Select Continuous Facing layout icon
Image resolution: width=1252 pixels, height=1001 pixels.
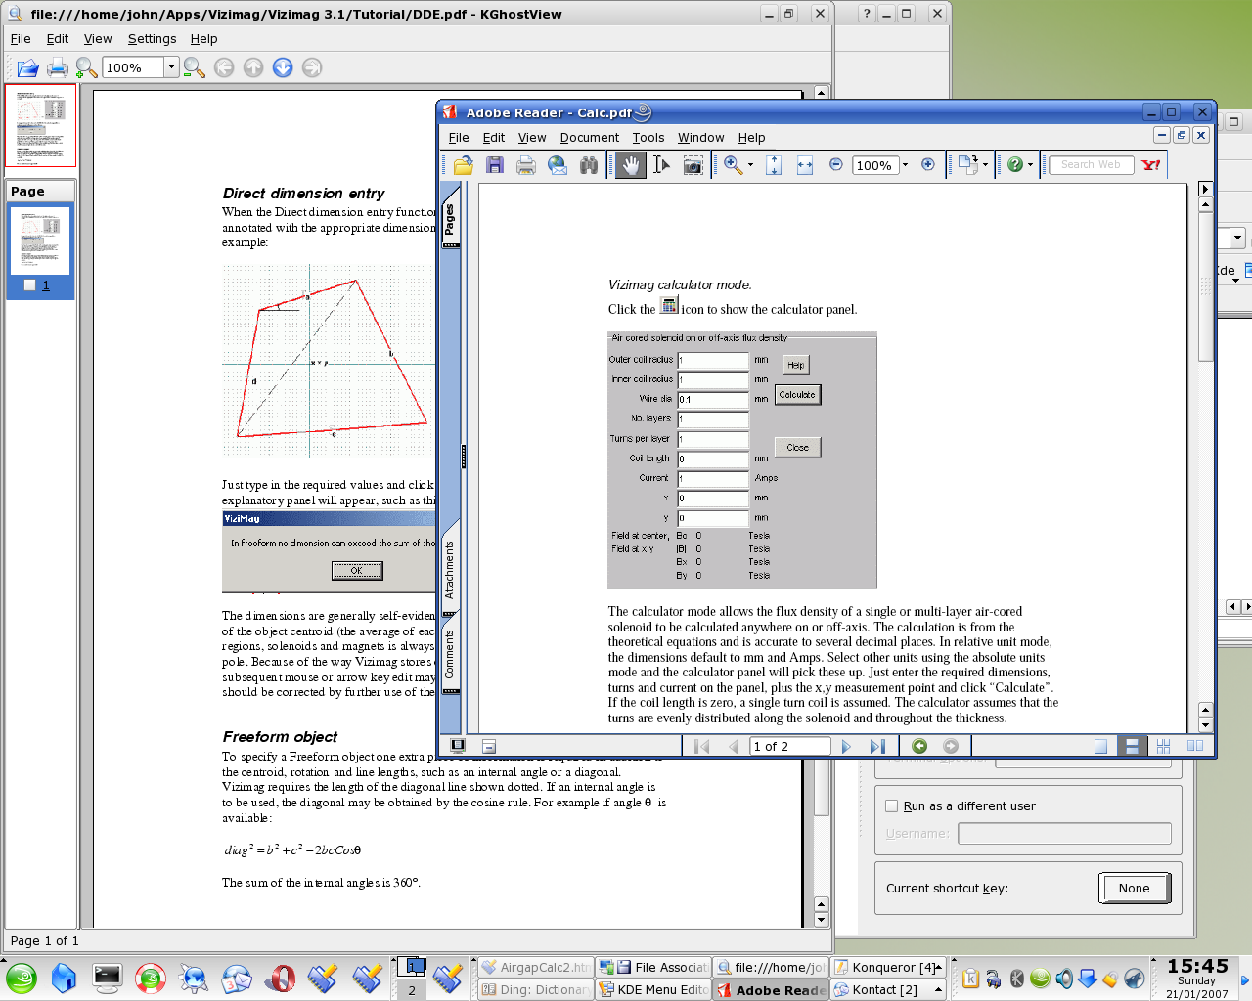click(x=1163, y=746)
